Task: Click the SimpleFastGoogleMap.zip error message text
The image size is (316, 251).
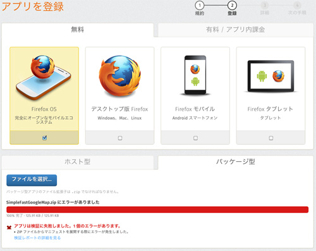Action: (x=52, y=202)
